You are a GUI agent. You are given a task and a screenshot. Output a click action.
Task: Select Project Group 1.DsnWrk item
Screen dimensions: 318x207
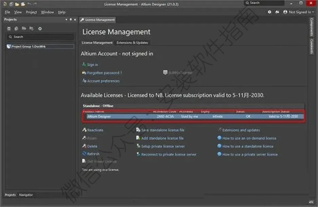tap(40, 46)
